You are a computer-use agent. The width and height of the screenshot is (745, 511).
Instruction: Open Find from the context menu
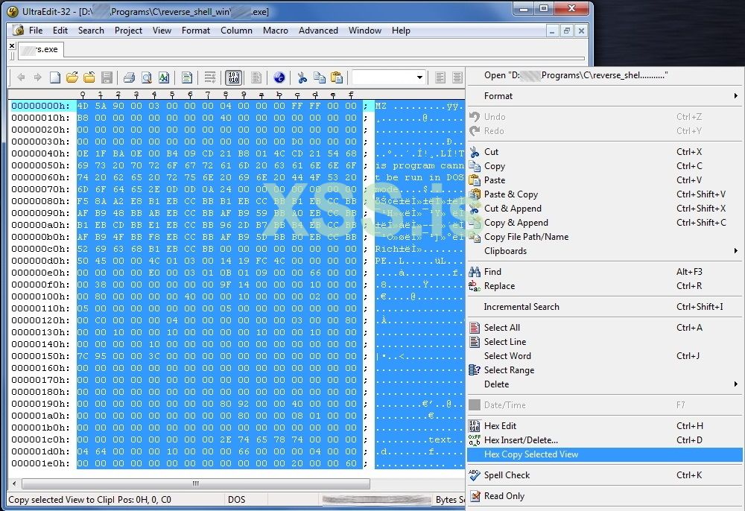605,272
